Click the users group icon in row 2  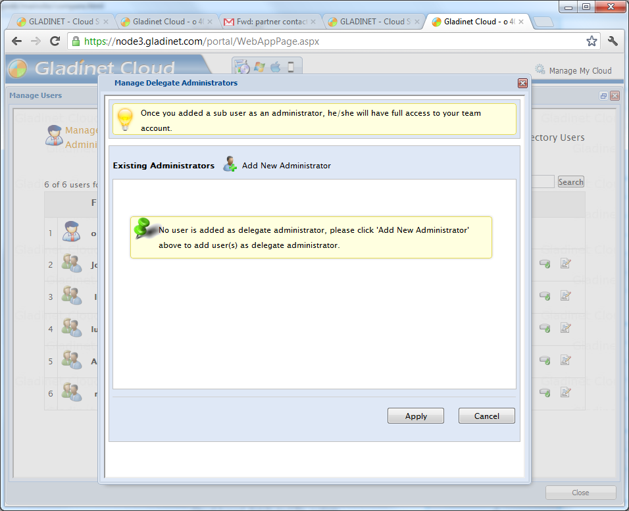click(x=72, y=264)
